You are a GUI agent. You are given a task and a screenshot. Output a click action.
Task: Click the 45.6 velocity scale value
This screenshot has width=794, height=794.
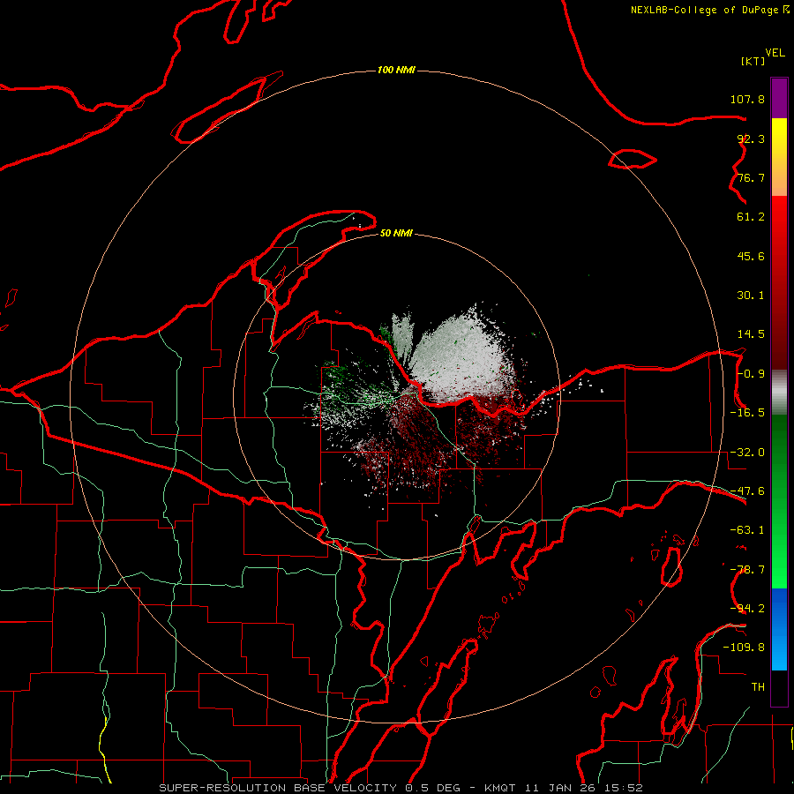pyautogui.click(x=751, y=256)
